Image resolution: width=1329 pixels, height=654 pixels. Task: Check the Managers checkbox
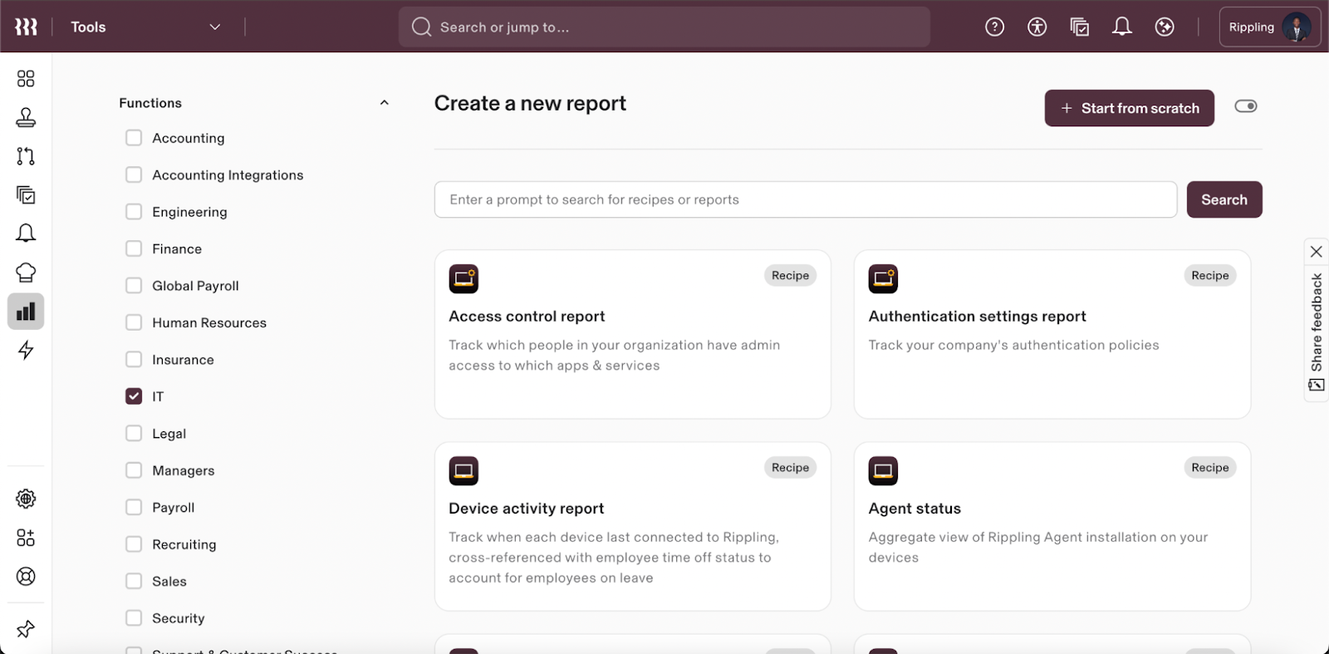click(x=134, y=470)
